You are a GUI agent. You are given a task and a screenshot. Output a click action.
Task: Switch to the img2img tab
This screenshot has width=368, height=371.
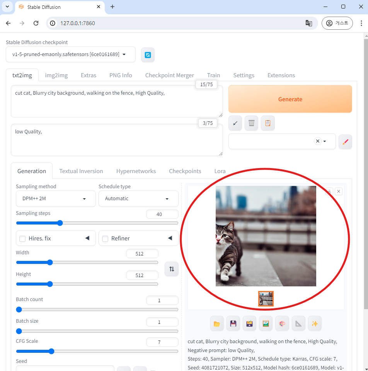56,75
